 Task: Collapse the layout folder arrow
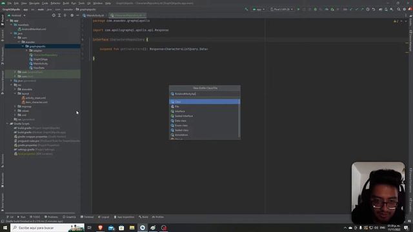tap(15, 93)
